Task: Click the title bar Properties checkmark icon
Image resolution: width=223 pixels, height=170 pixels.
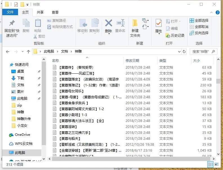Action: pos(16,5)
